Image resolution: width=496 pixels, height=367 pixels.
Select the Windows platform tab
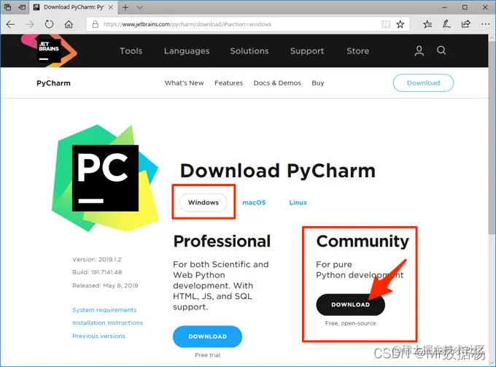point(204,203)
